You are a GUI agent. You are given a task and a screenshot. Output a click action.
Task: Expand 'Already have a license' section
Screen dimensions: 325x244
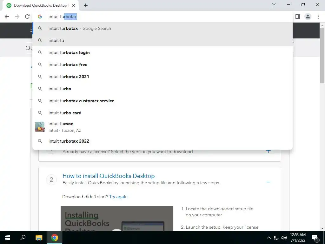(x=268, y=151)
